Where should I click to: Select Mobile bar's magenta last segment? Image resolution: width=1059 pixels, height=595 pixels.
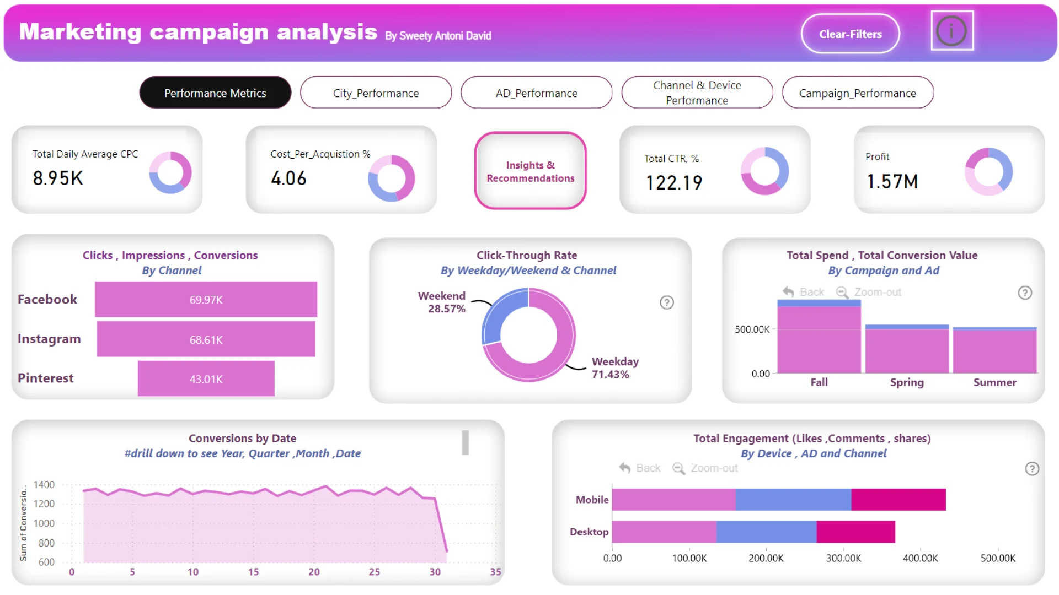pos(898,500)
